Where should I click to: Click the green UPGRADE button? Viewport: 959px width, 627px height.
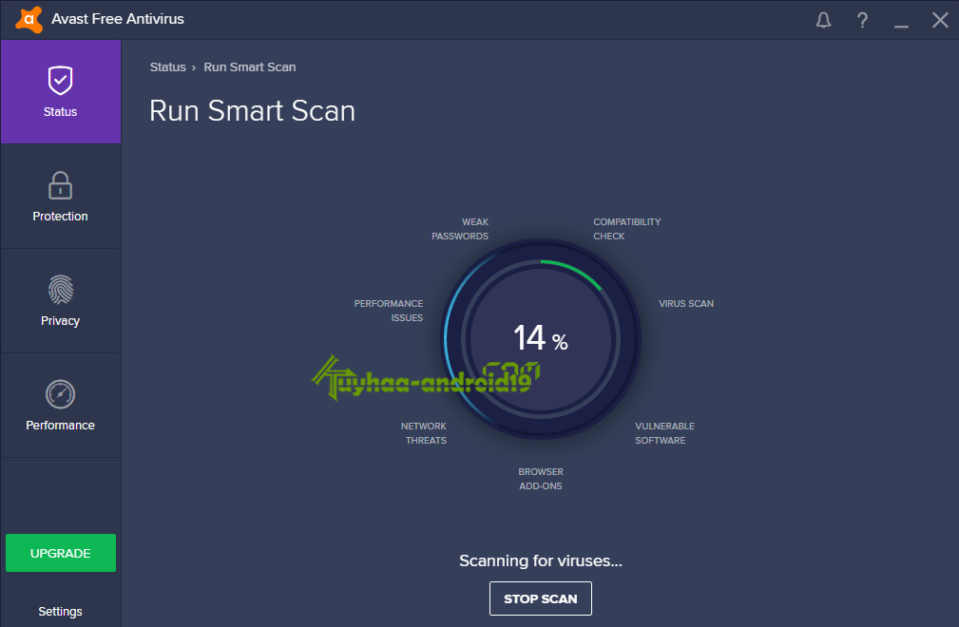tap(61, 553)
